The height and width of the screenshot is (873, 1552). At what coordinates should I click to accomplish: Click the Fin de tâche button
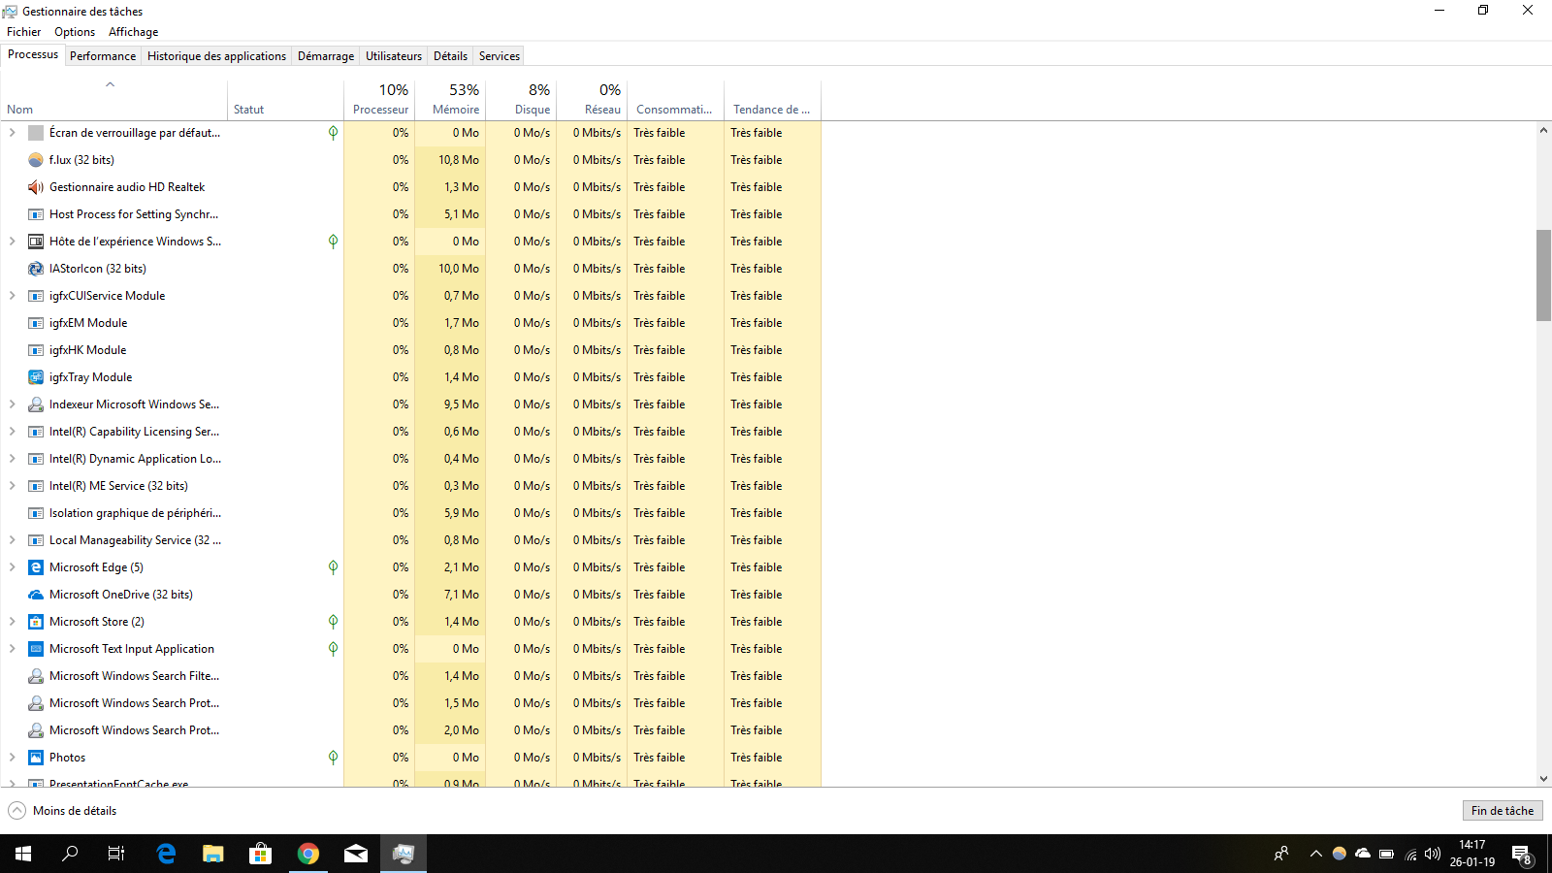click(1503, 811)
